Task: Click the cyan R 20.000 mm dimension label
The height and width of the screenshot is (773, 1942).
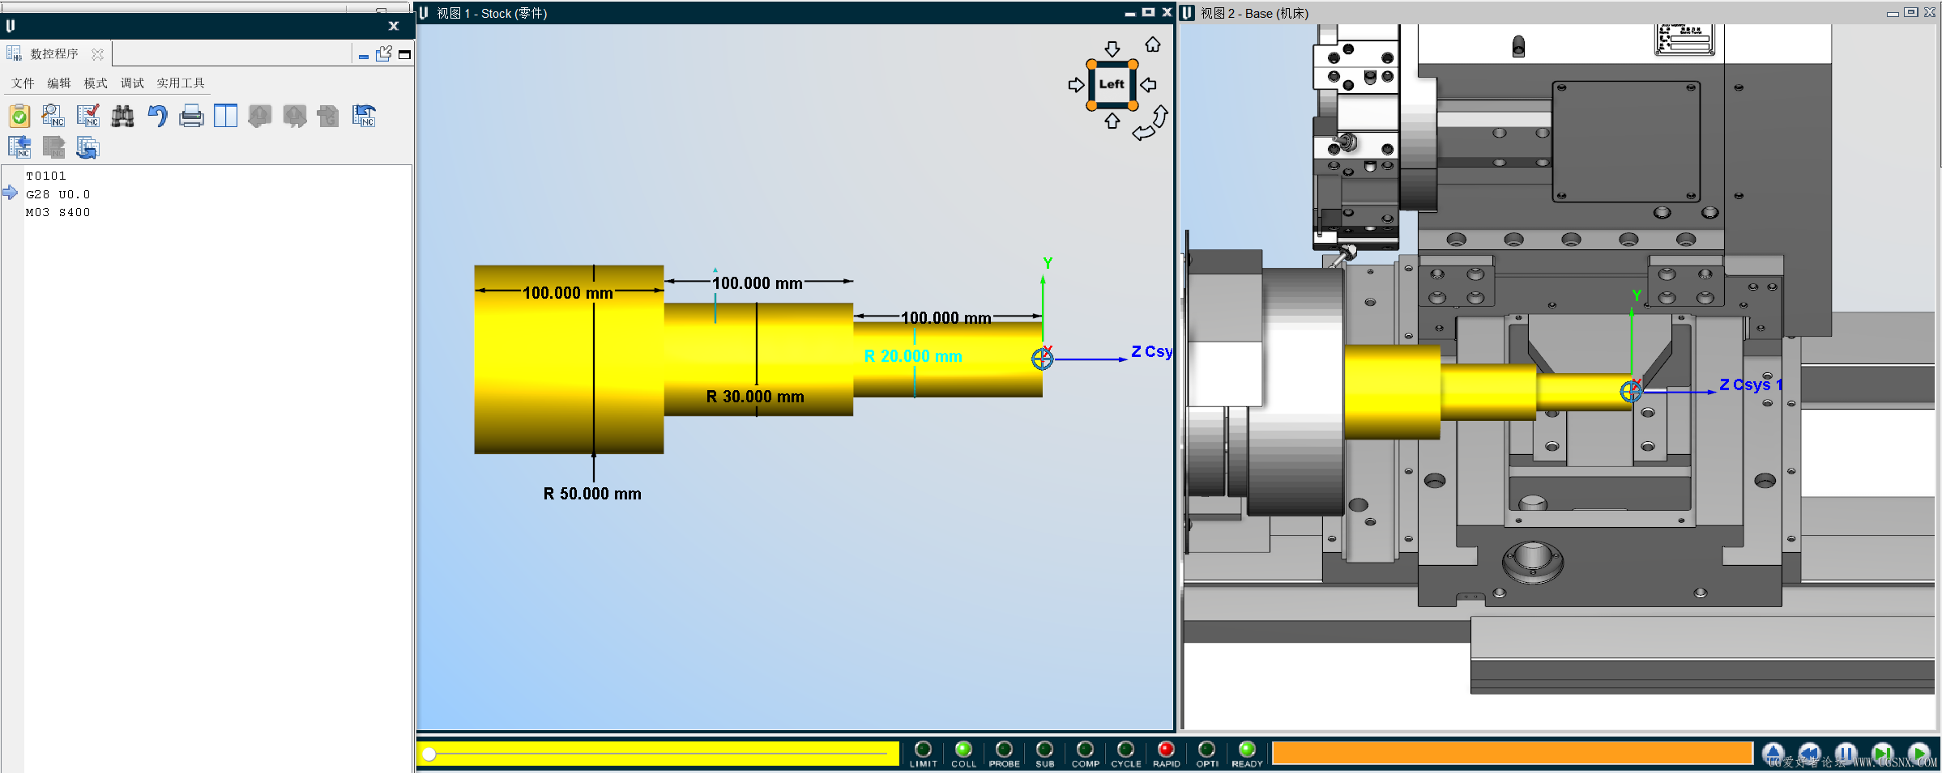Action: click(913, 356)
